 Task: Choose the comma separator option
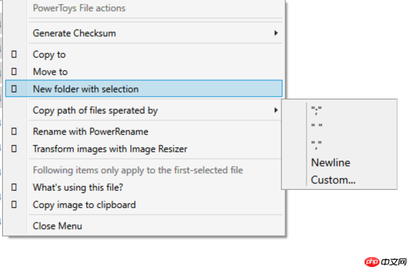(x=316, y=144)
